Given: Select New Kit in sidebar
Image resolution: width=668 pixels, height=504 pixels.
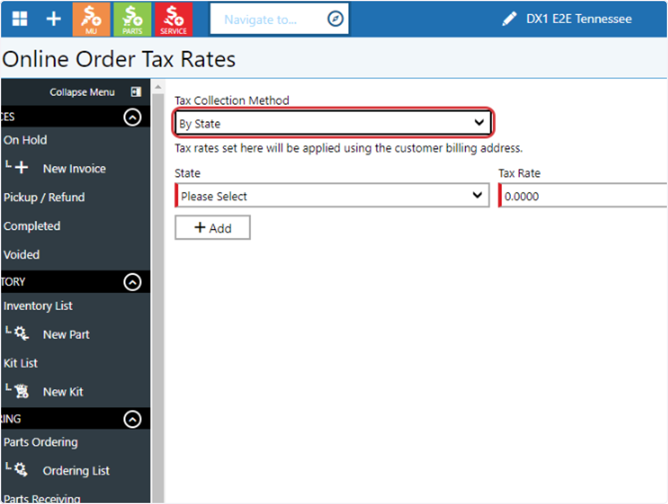Looking at the screenshot, I should tap(63, 392).
